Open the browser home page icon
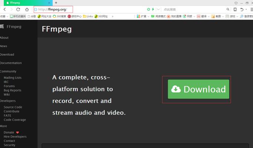This screenshot has width=253, height=148. (x=27, y=10)
